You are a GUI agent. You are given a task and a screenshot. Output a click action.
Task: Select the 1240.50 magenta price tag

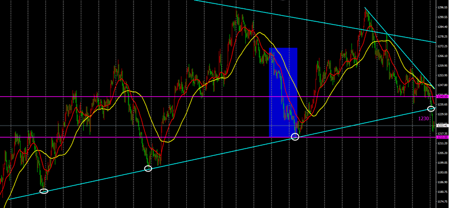point(442,96)
